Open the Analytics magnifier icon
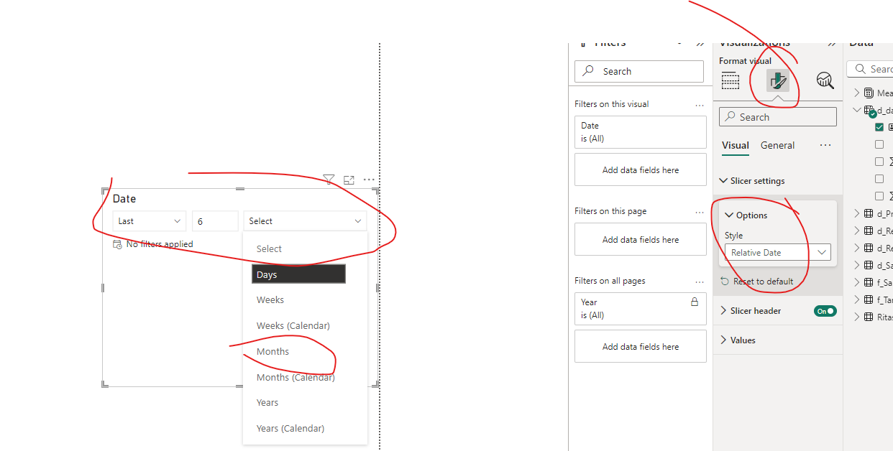 (x=825, y=80)
